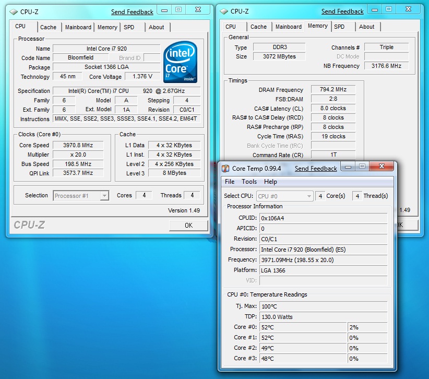Minimize the Core Temp window
429x379 pixels.
(348, 167)
